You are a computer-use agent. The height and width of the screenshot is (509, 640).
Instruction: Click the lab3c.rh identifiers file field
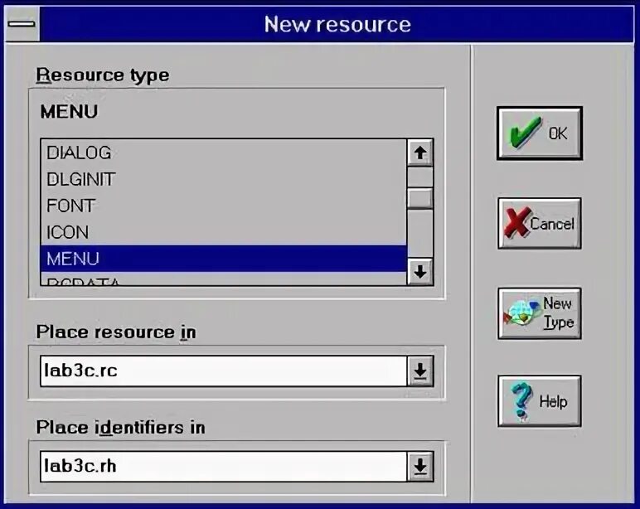[x=224, y=466]
